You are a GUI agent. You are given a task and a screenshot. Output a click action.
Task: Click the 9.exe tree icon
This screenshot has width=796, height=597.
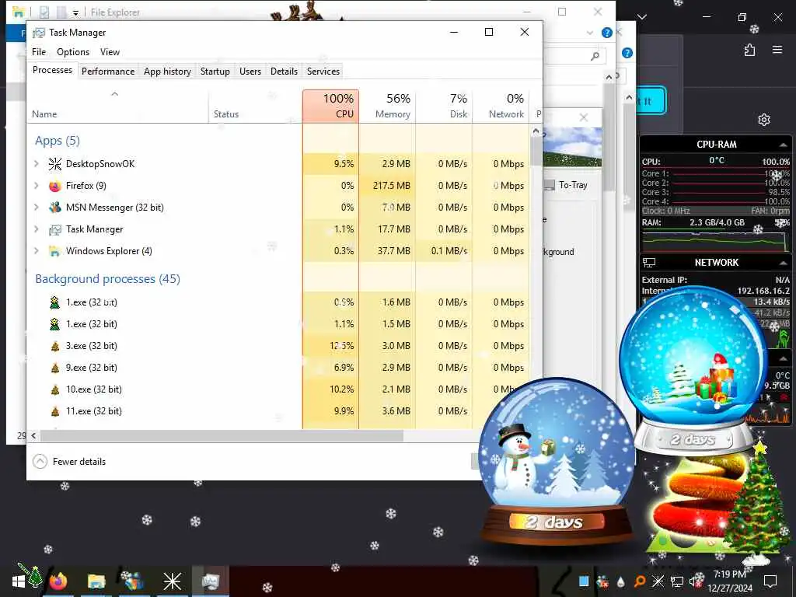[x=55, y=368]
